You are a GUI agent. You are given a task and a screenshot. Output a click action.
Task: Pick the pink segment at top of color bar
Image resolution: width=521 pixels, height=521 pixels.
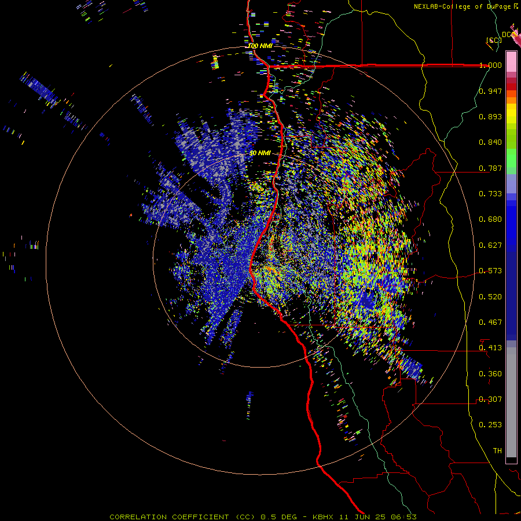click(x=511, y=62)
